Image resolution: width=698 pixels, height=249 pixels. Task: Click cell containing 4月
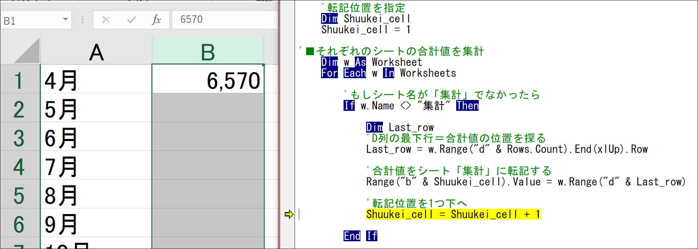coord(96,79)
